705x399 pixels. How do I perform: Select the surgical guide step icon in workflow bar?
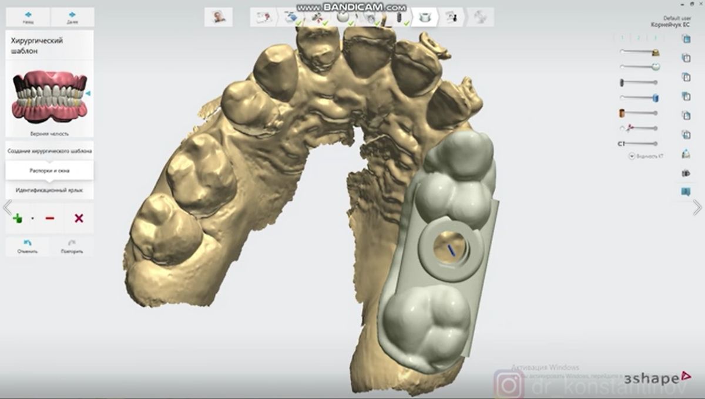[425, 17]
